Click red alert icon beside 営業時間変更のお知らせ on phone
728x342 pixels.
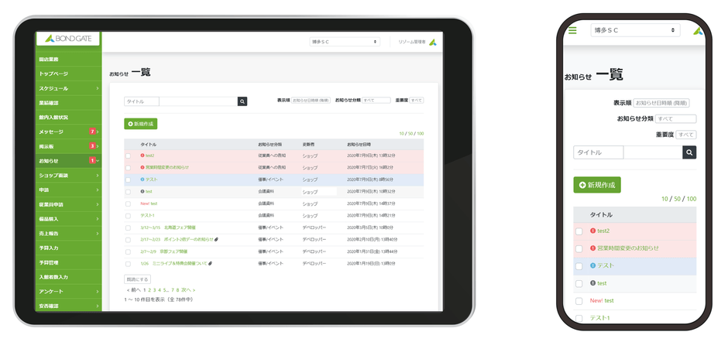tap(592, 248)
